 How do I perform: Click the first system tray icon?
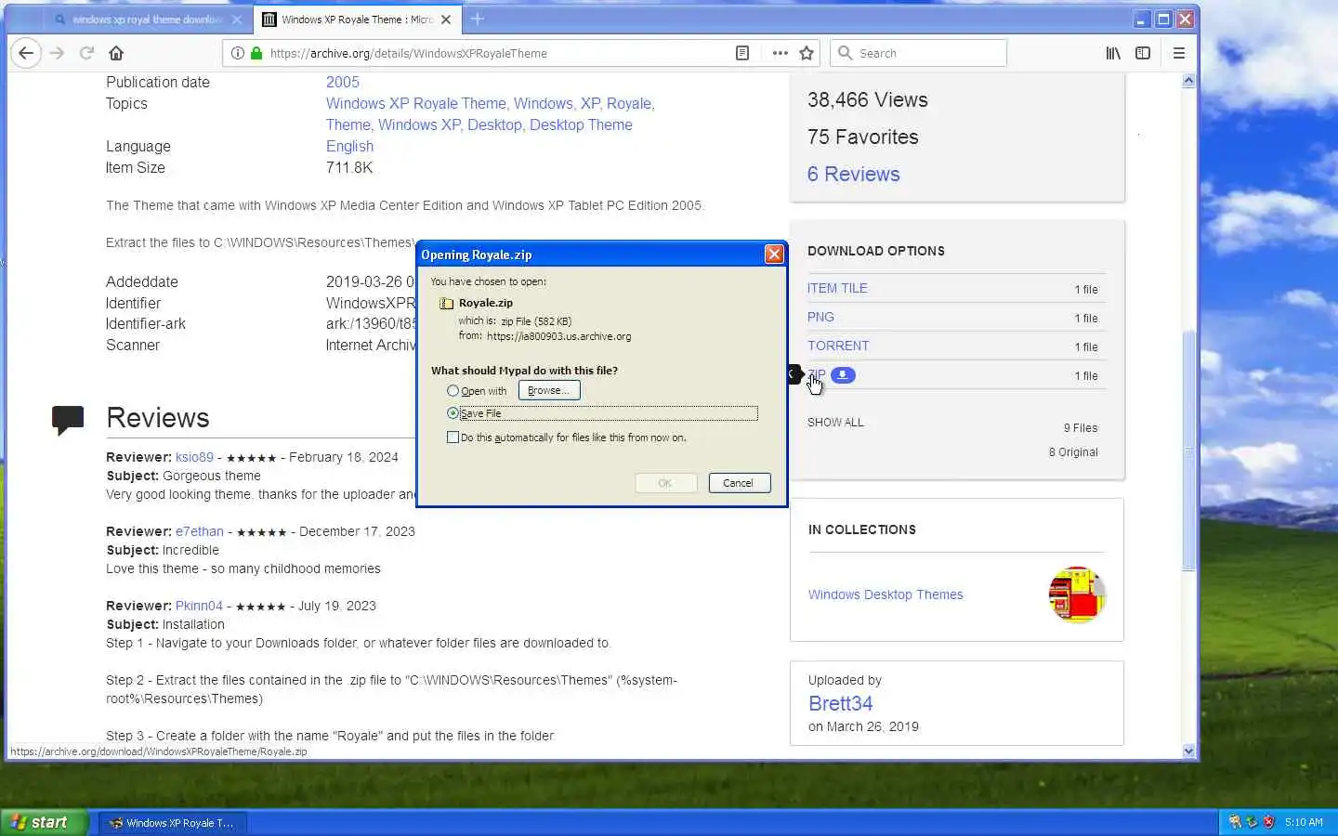click(x=1235, y=822)
